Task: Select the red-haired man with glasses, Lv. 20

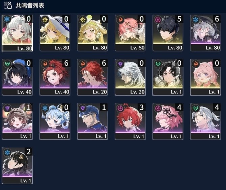Action: (92, 77)
